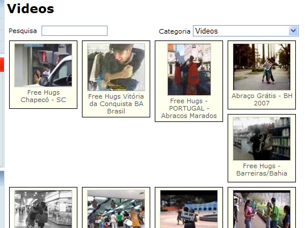This screenshot has height=228, width=305.
Task: Click the Free Hugs - Barreiras/Bahia title link
Action: [x=262, y=169]
